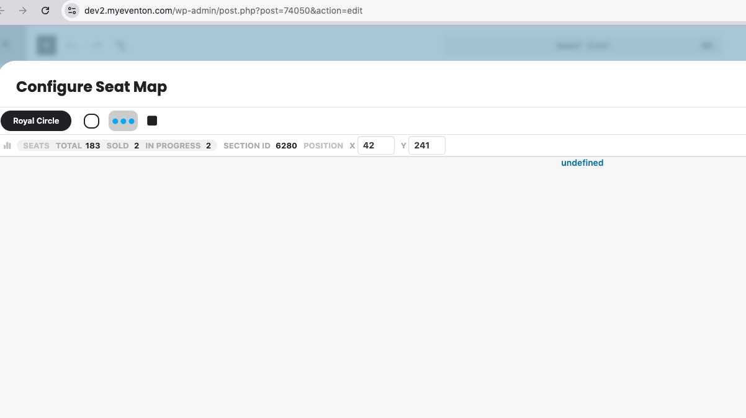Image resolution: width=746 pixels, height=418 pixels.
Task: Click the IN PROGRESS 2 indicator
Action: pyautogui.click(x=179, y=145)
